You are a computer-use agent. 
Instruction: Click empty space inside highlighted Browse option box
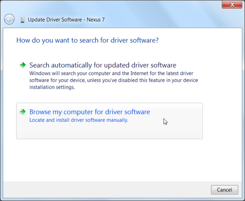pyautogui.click(x=180, y=131)
